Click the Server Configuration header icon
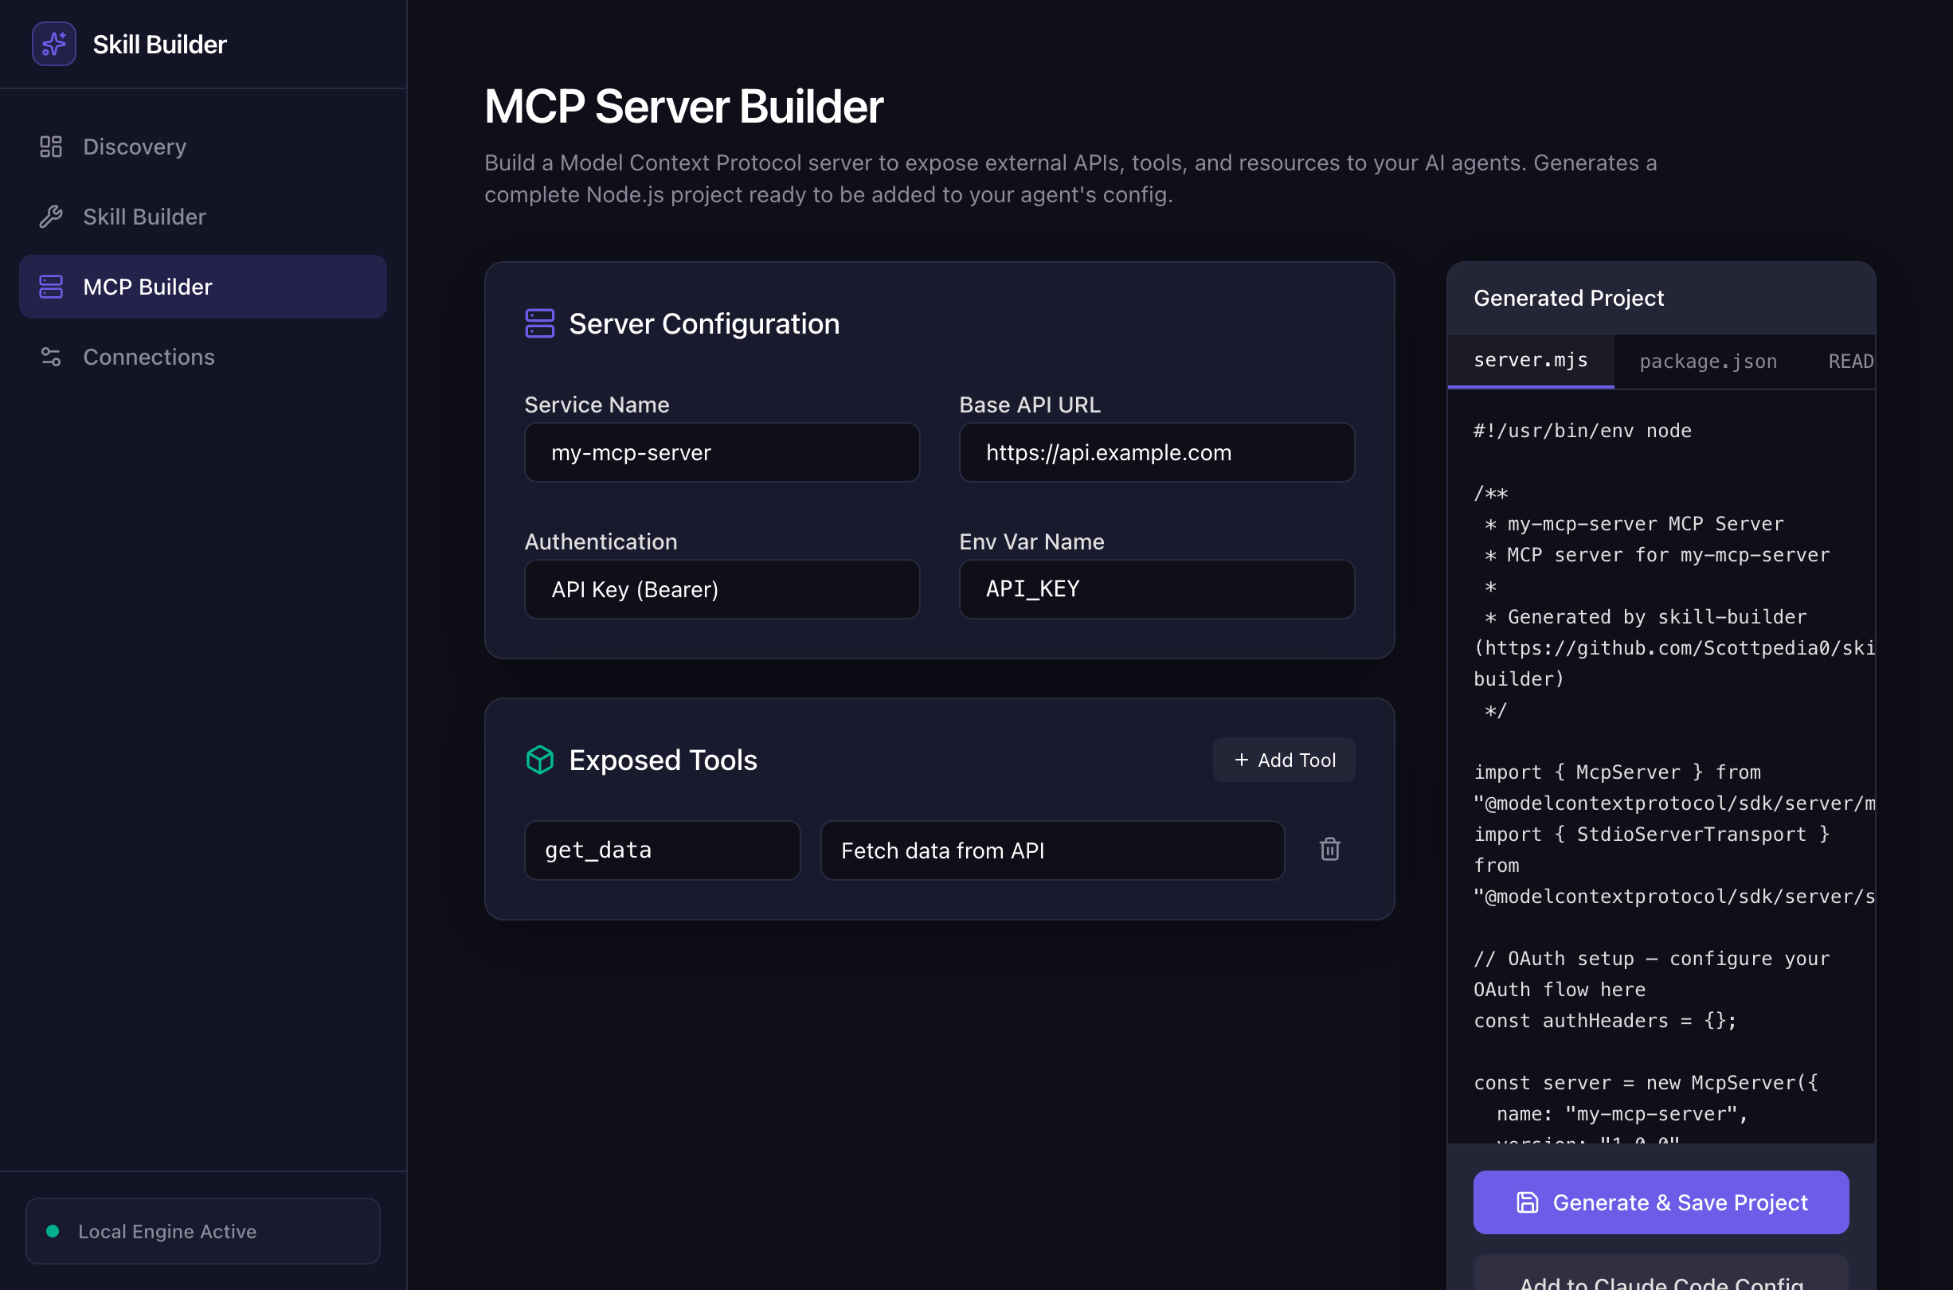 540,323
